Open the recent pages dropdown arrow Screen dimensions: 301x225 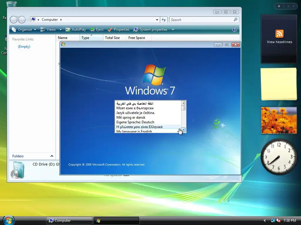[x=28, y=20]
